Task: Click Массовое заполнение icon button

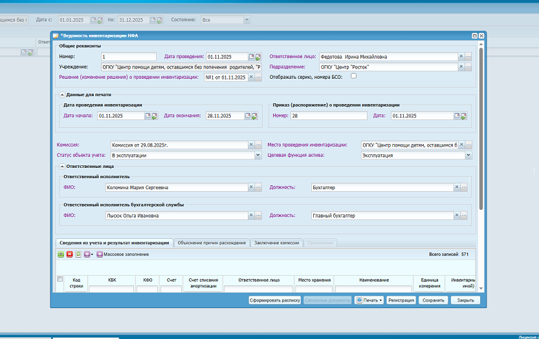Action: coord(100,254)
